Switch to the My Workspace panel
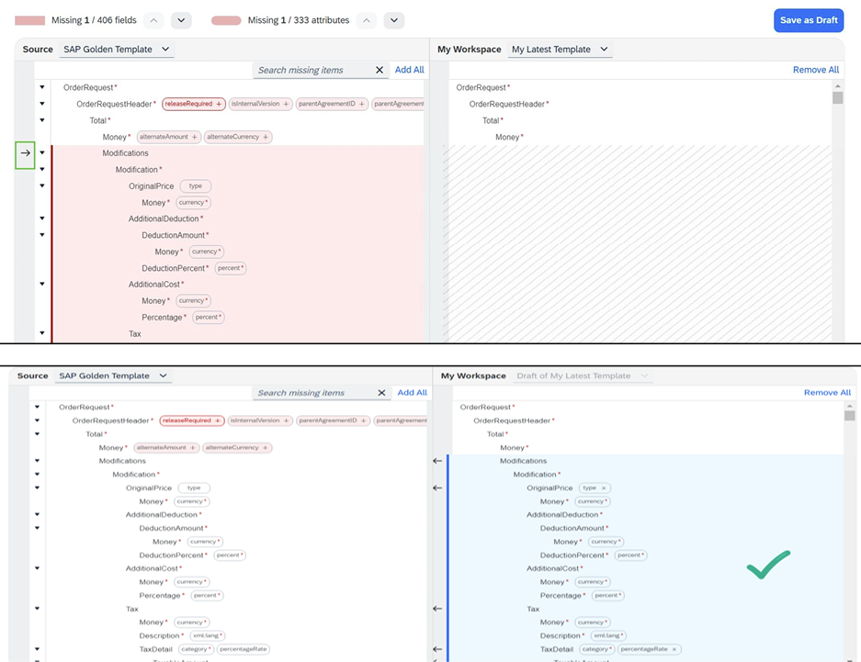861x662 pixels. [470, 49]
